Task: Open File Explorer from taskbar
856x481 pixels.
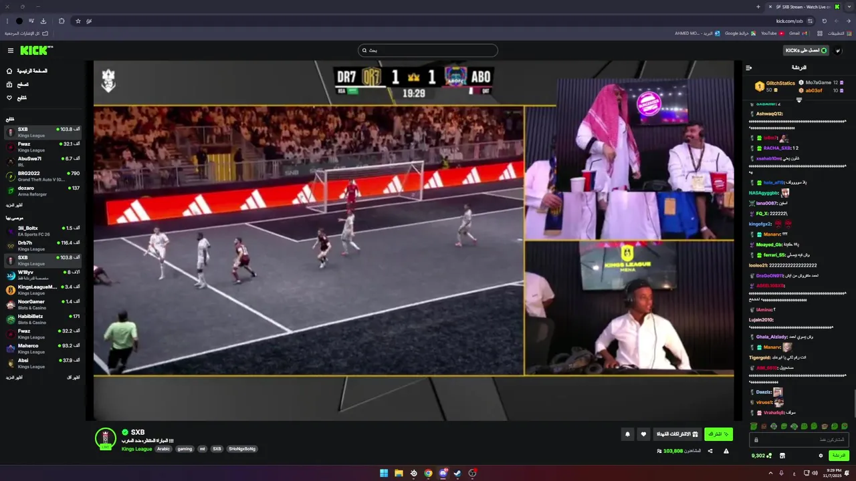Action: point(399,473)
